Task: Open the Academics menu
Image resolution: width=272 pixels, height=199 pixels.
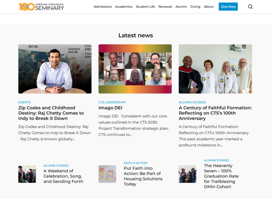Action: [124, 7]
